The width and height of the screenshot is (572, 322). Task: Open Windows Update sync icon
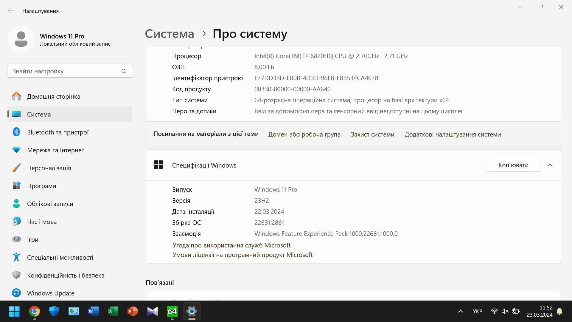pyautogui.click(x=16, y=293)
